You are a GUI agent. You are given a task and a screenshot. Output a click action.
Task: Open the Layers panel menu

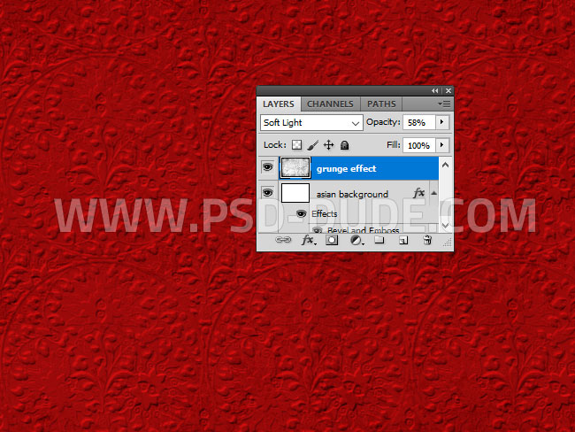tap(444, 104)
